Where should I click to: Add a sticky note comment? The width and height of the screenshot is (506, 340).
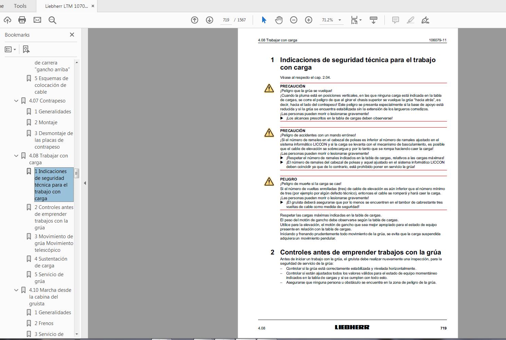395,20
